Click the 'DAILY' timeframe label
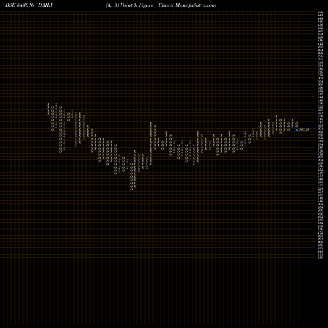This screenshot has height=328, width=328. (x=45, y=5)
